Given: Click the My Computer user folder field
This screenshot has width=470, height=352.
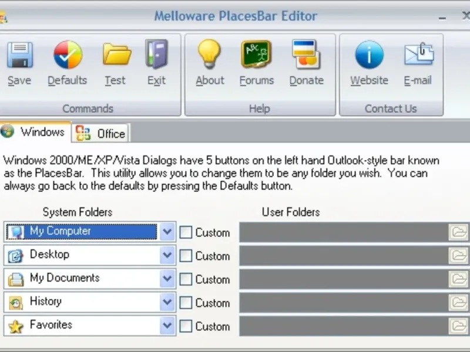Looking at the screenshot, I should tap(344, 232).
